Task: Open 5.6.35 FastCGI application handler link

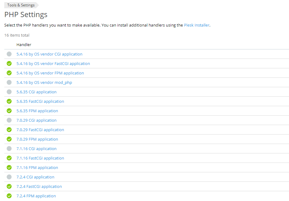Action: pyautogui.click(x=40, y=102)
